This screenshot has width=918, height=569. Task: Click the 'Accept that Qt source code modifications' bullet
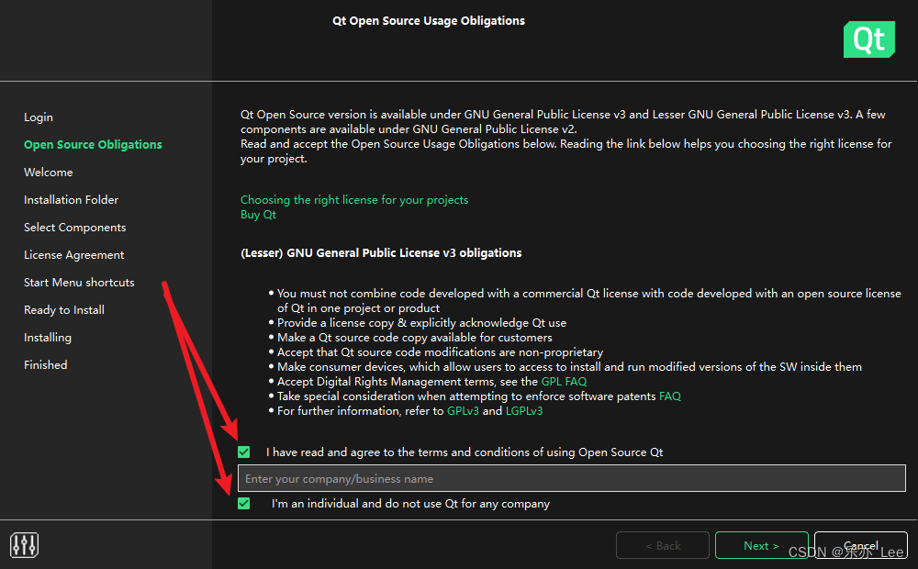pyautogui.click(x=441, y=351)
